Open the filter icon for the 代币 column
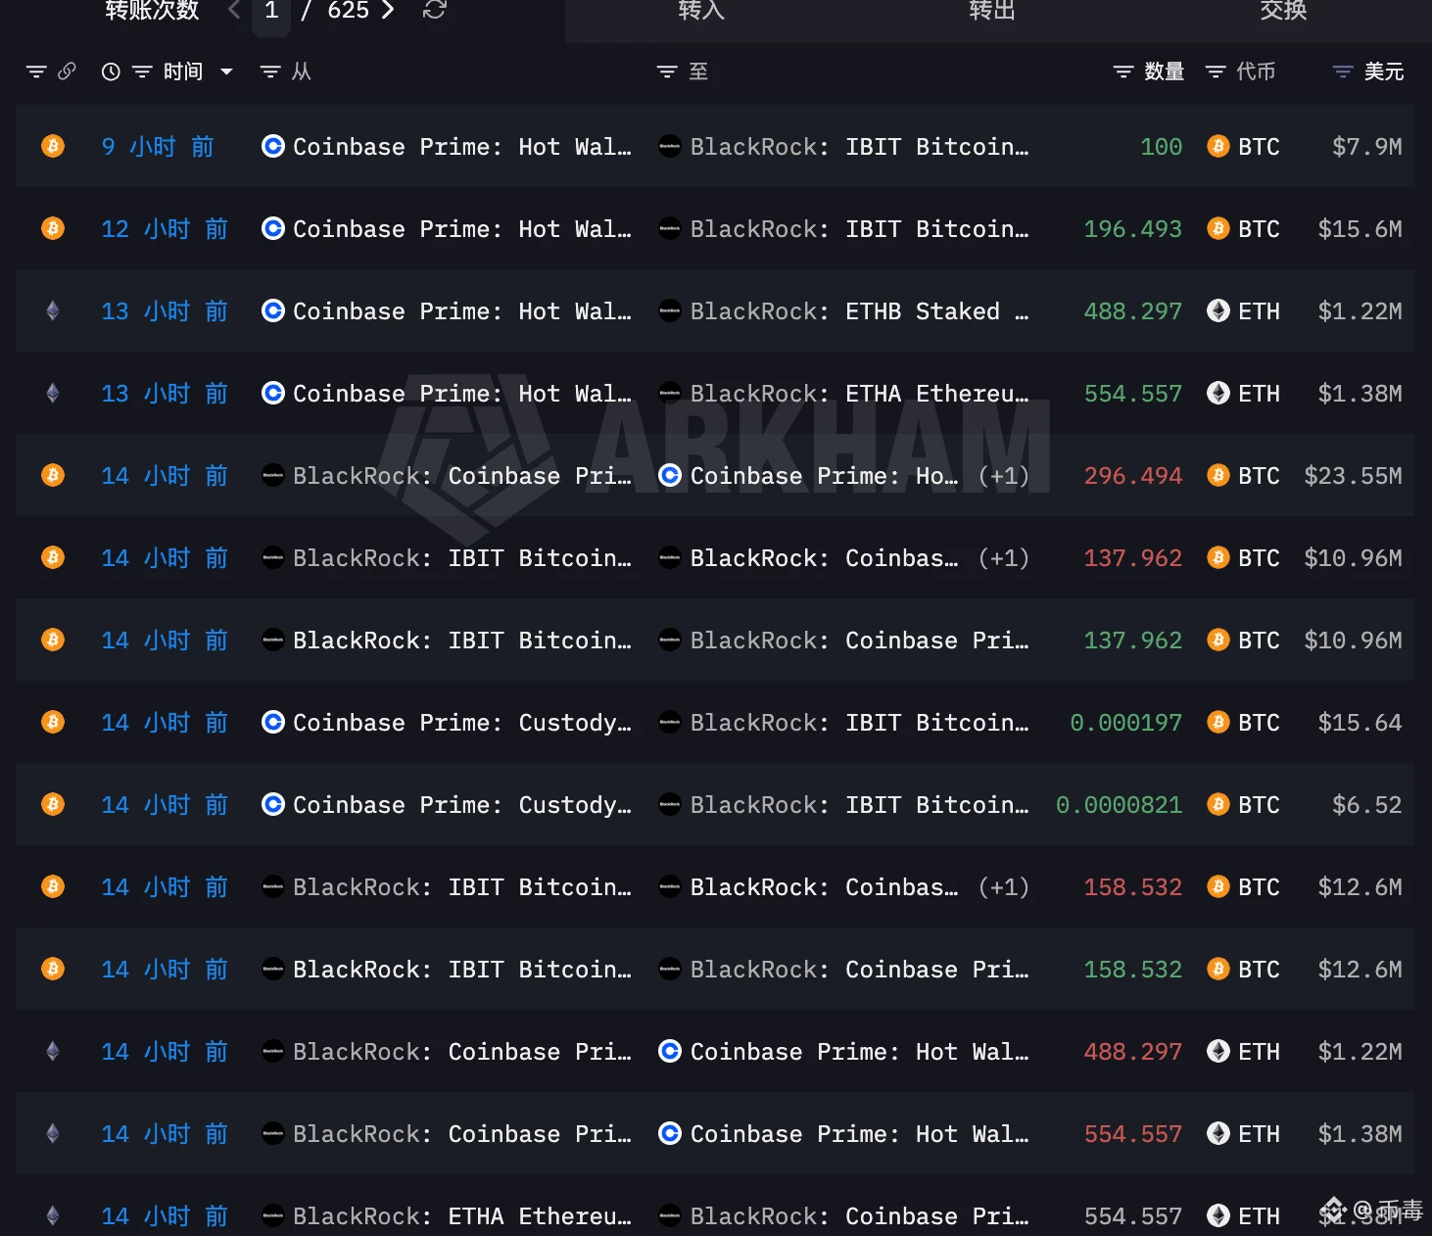The image size is (1432, 1236). (1216, 71)
